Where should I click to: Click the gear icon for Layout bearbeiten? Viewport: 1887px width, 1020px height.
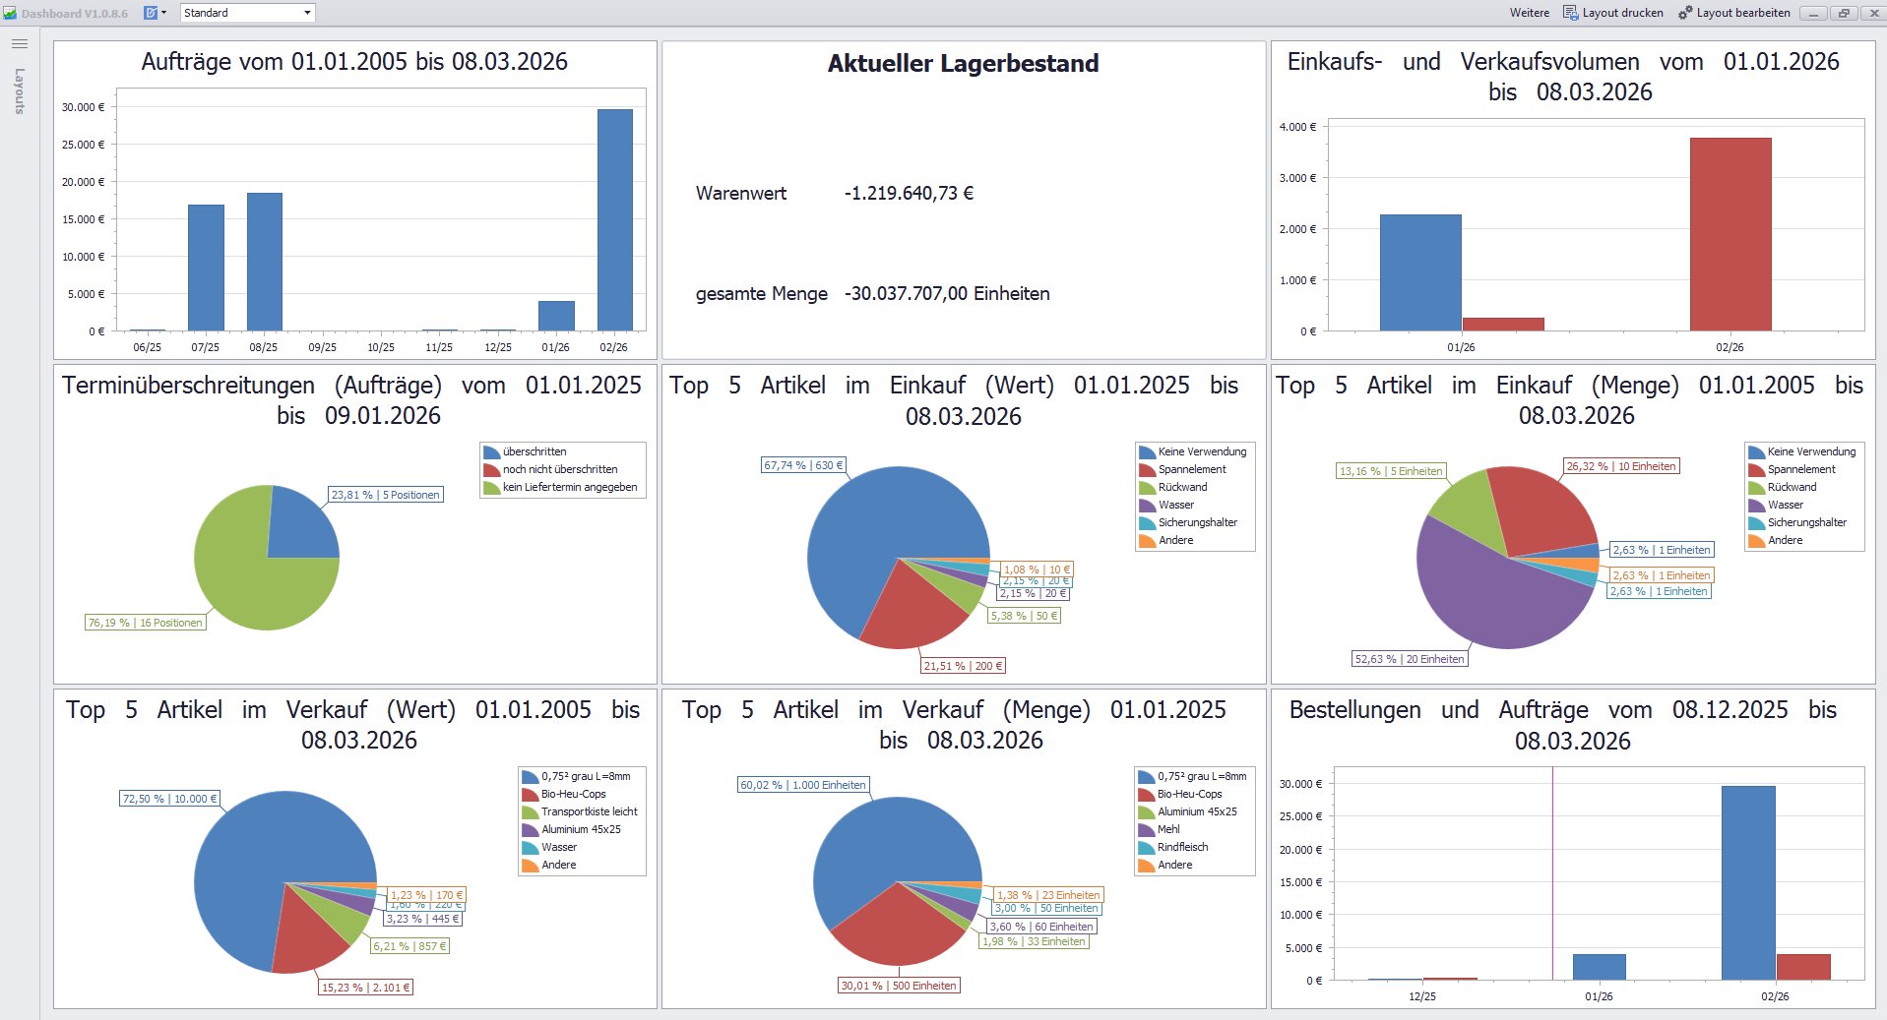(x=1685, y=13)
